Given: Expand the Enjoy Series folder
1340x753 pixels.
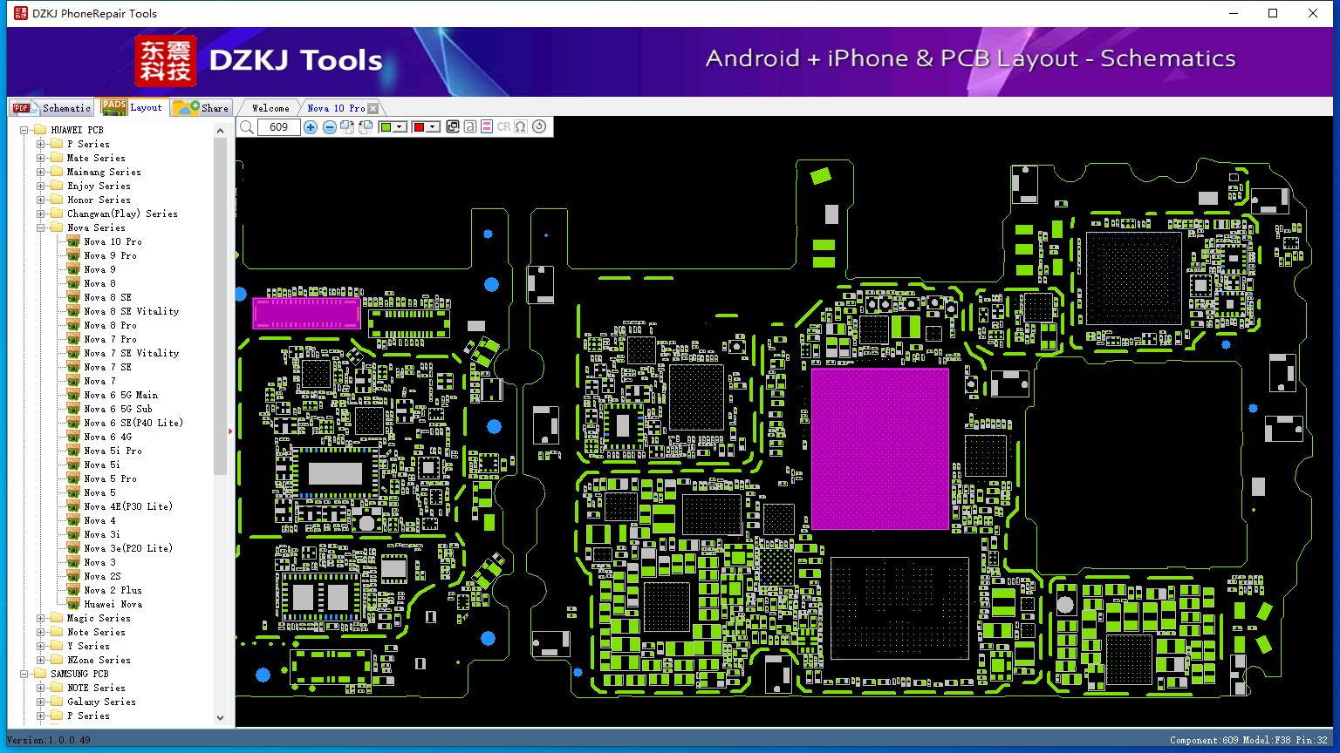Looking at the screenshot, I should click(40, 186).
